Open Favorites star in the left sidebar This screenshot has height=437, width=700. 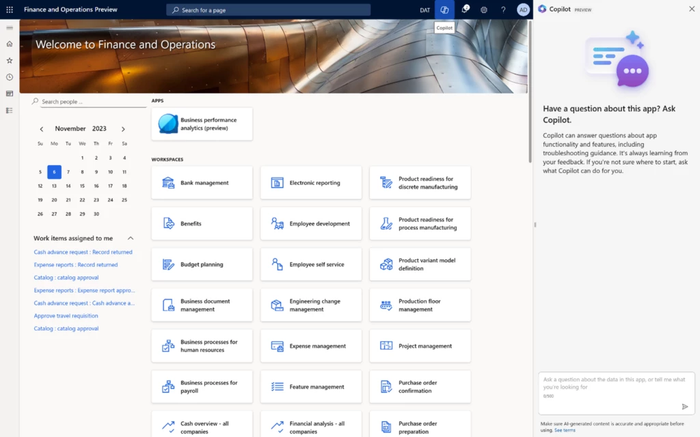click(9, 60)
